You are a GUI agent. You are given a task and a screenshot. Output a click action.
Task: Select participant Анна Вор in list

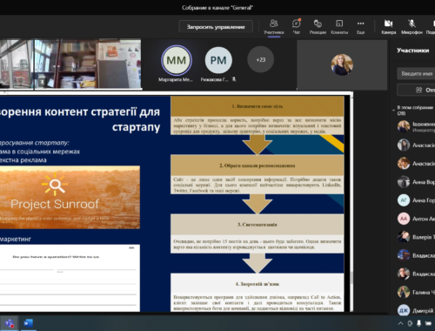[416, 182]
